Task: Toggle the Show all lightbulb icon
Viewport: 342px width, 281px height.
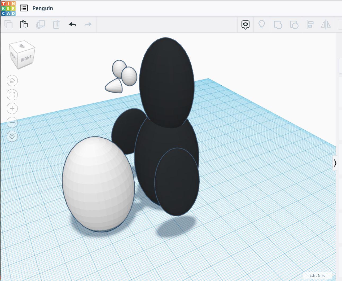Action: coord(262,25)
